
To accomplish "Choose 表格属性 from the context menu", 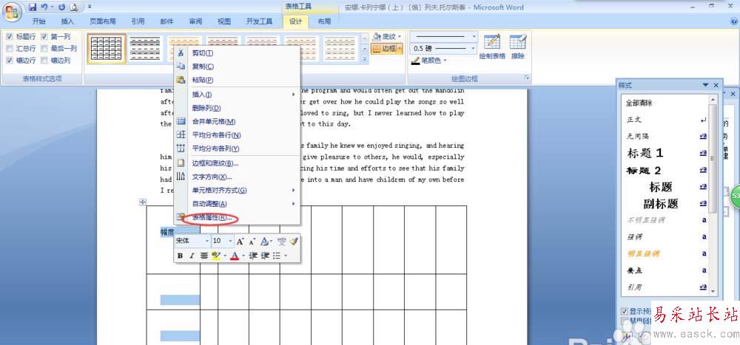I will coord(209,217).
